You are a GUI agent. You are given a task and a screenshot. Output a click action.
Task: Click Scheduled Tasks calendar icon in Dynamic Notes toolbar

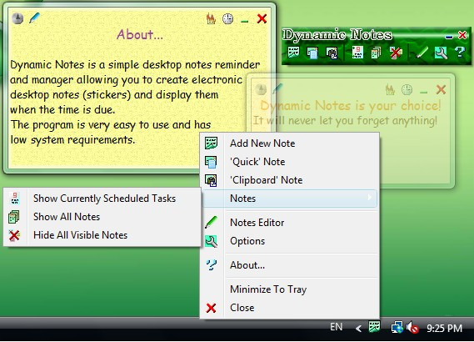357,53
